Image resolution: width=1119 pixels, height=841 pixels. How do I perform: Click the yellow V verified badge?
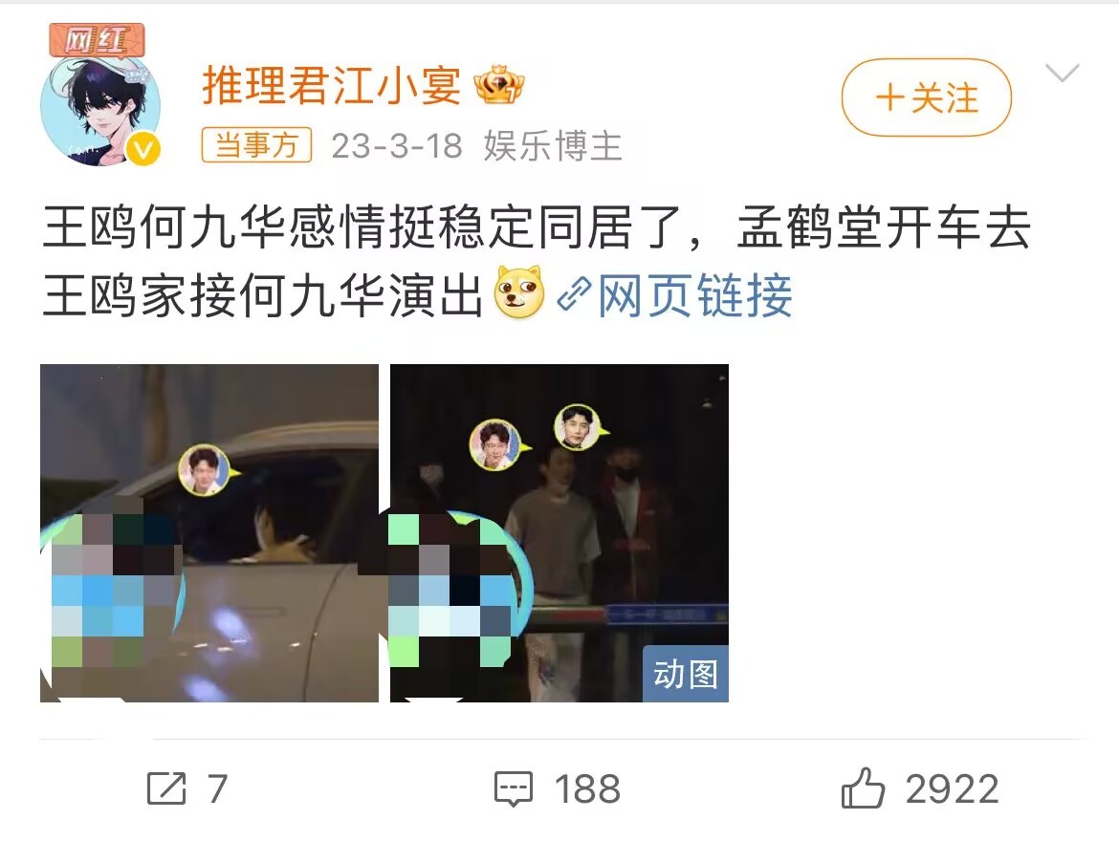tap(143, 150)
